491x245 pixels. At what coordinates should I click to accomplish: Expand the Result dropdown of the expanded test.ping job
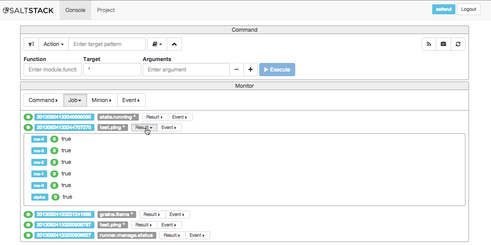pos(144,127)
